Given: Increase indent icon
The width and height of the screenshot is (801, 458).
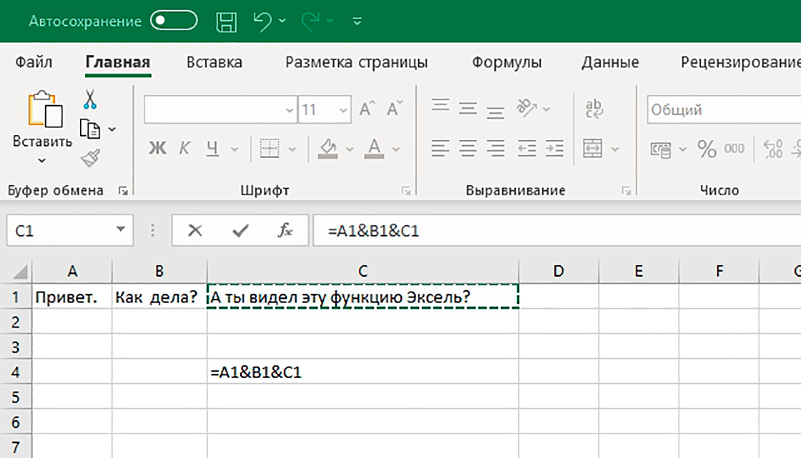Looking at the screenshot, I should (x=554, y=149).
